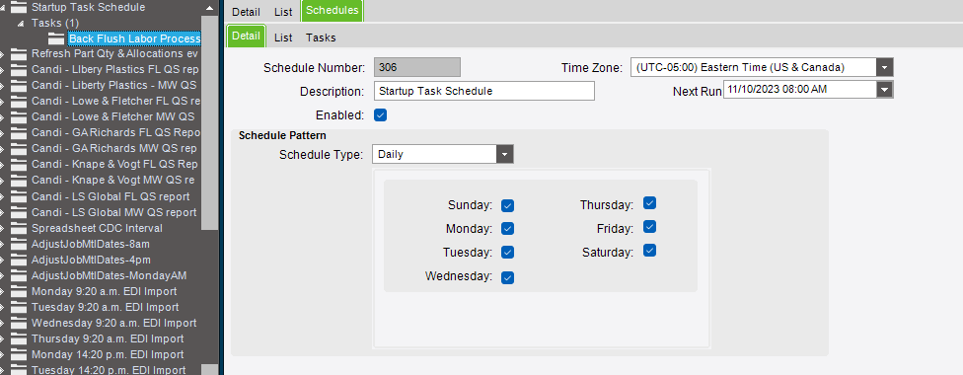The width and height of the screenshot is (963, 375).
Task: Click the Startup Task Schedule folder icon
Action: (19, 7)
